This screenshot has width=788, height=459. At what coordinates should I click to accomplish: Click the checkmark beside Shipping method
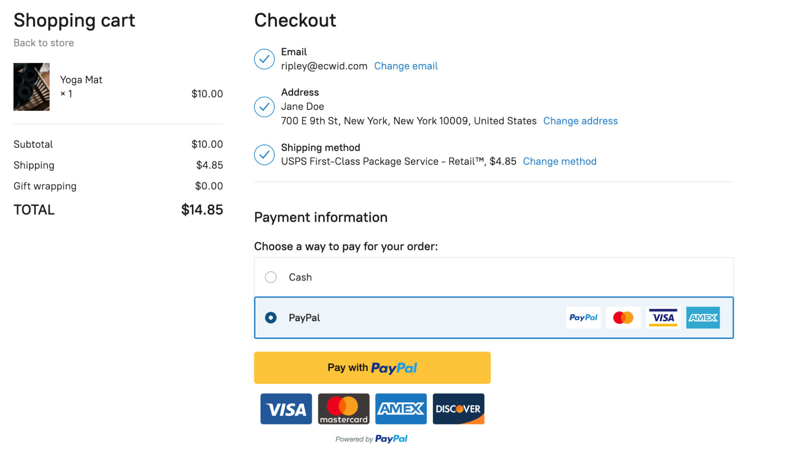coord(264,155)
